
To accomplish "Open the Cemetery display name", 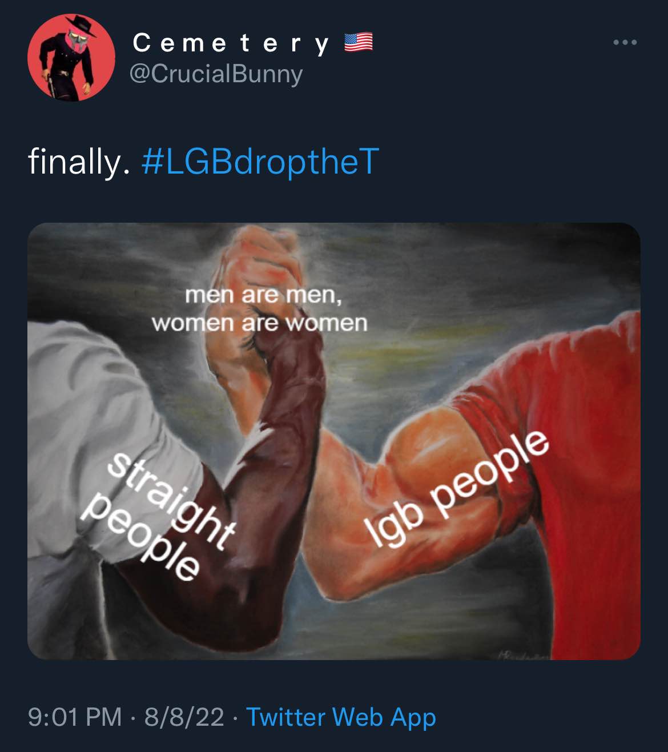I will [x=231, y=43].
